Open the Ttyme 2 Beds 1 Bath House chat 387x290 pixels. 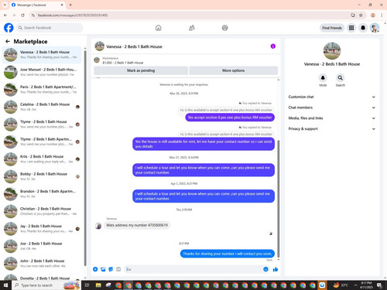[x=42, y=125]
